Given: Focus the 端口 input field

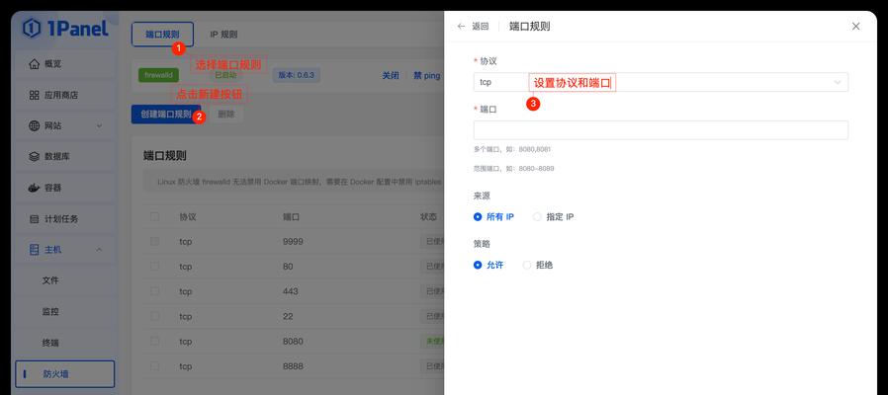Looking at the screenshot, I should tap(661, 130).
